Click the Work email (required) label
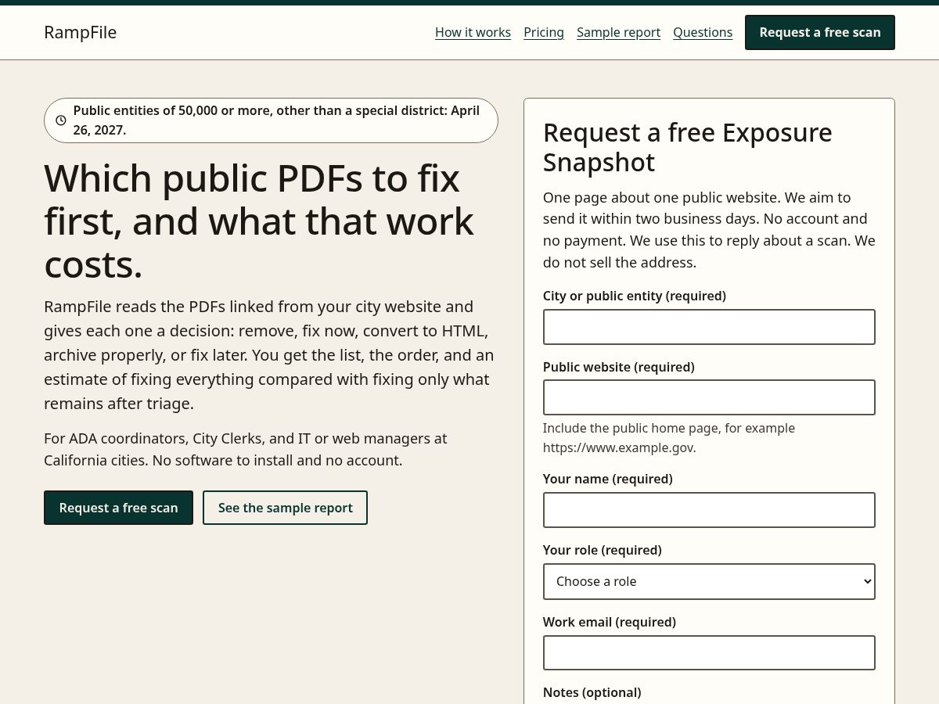The width and height of the screenshot is (939, 704). tap(610, 622)
